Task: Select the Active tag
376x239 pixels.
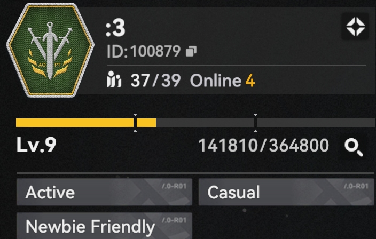Action: (104, 192)
